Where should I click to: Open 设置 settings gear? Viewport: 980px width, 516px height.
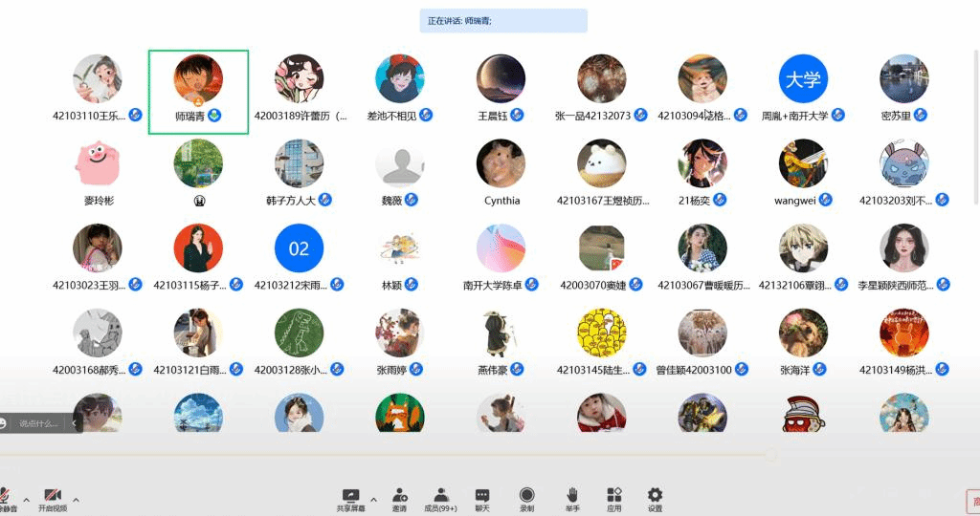pyautogui.click(x=655, y=496)
